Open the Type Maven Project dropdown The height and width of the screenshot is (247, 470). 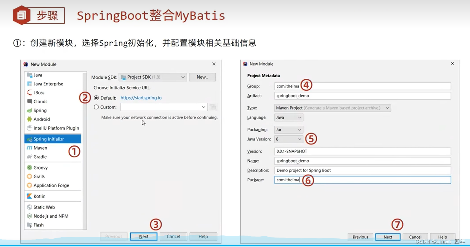[333, 108]
